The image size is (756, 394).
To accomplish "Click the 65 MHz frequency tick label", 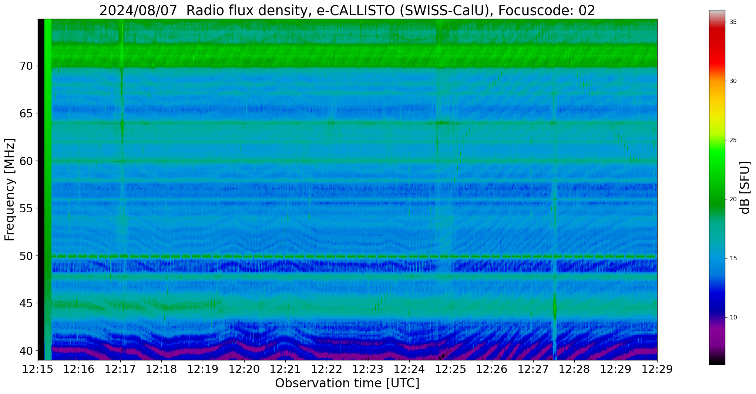I will click(26, 113).
